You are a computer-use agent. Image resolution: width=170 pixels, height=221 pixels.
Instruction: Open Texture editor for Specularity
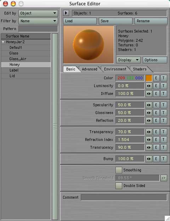coord(164,105)
